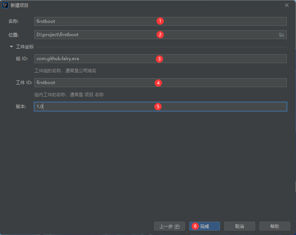Viewport: 296px width, 235px height.
Task: Click the 位置: label
Action: [x=13, y=35]
